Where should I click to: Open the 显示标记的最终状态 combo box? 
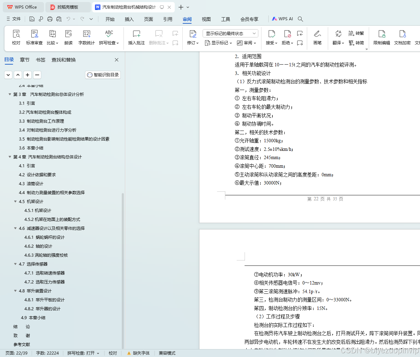(230, 33)
